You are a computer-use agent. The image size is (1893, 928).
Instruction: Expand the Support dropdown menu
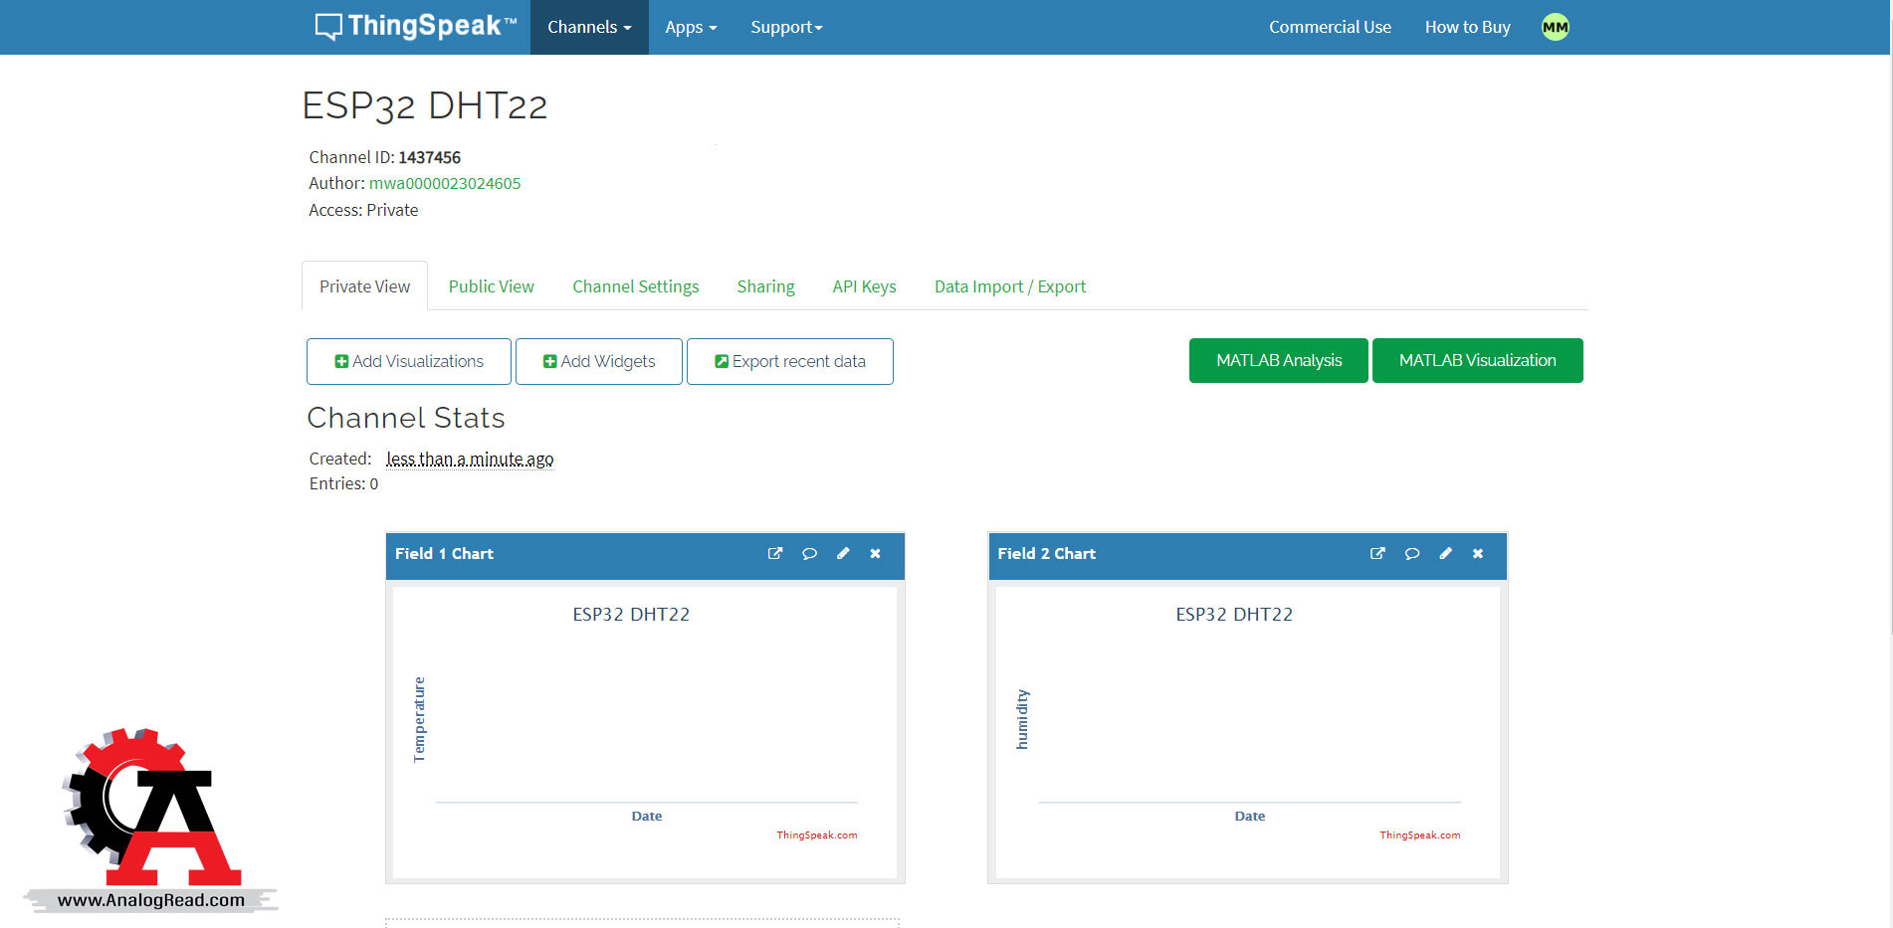(786, 27)
